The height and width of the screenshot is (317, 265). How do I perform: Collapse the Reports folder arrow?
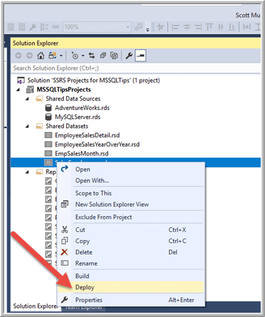pos(27,172)
